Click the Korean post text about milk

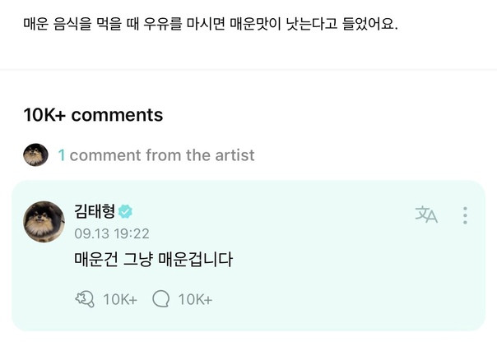(211, 24)
